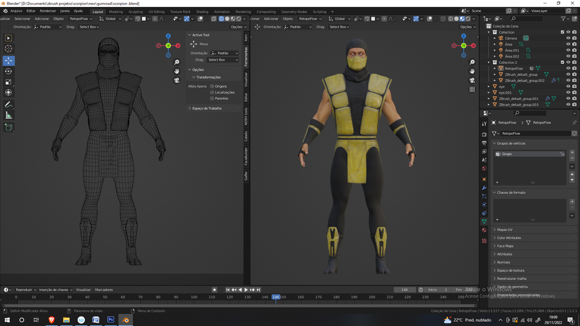Click current frame field showing 146

[x=405, y=290]
